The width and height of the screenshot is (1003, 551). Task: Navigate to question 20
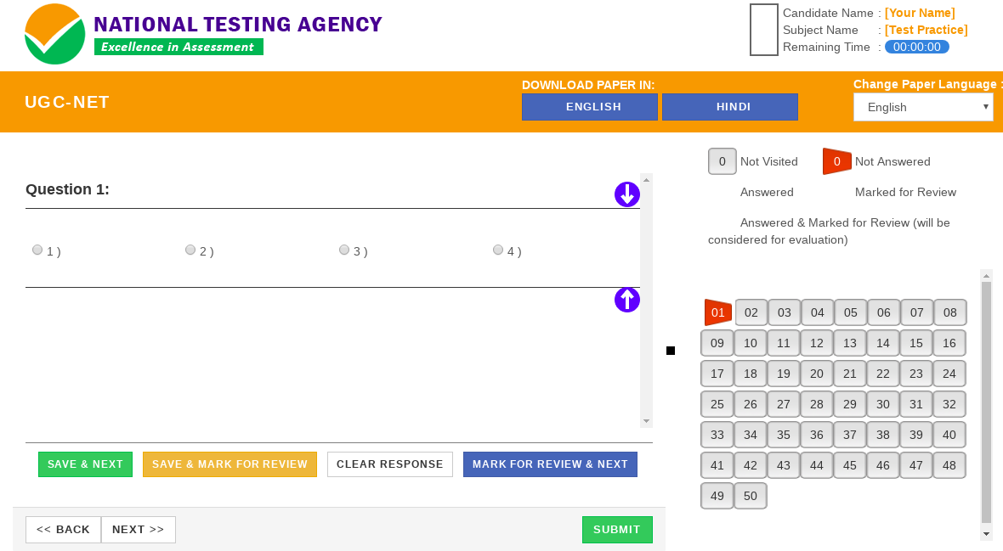click(x=817, y=374)
